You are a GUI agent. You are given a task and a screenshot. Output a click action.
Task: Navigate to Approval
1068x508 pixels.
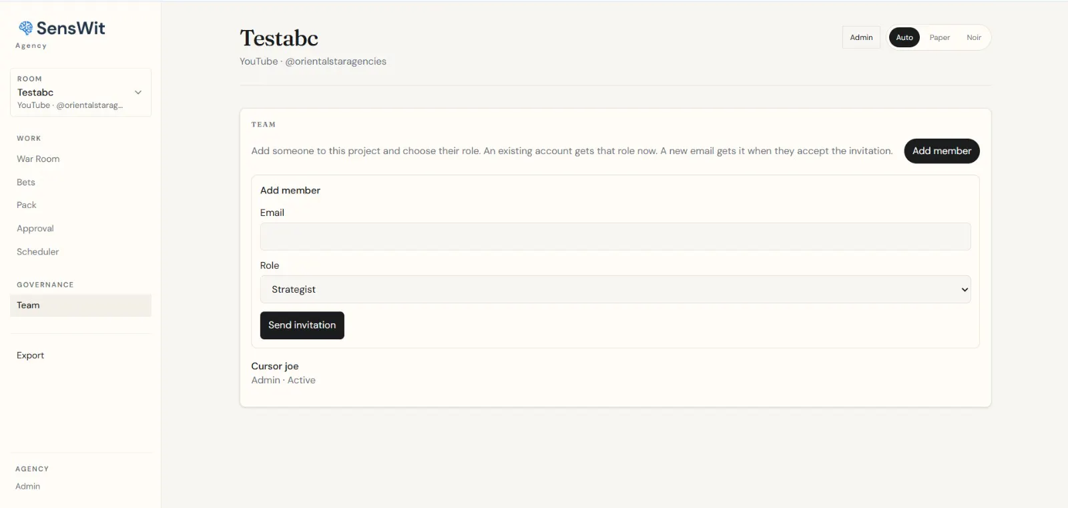coord(35,228)
